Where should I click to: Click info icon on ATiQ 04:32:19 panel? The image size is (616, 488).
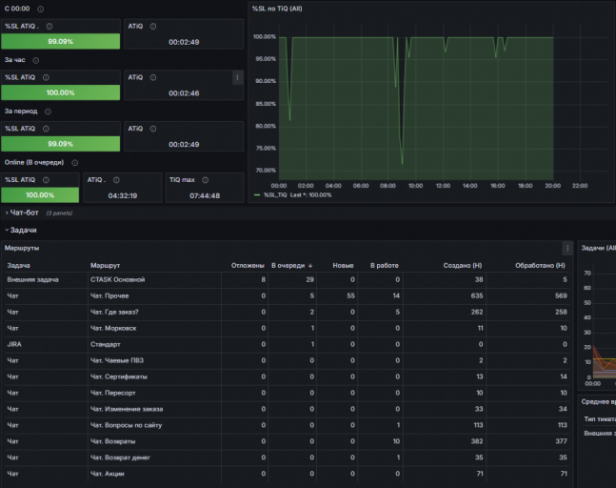[x=116, y=180]
